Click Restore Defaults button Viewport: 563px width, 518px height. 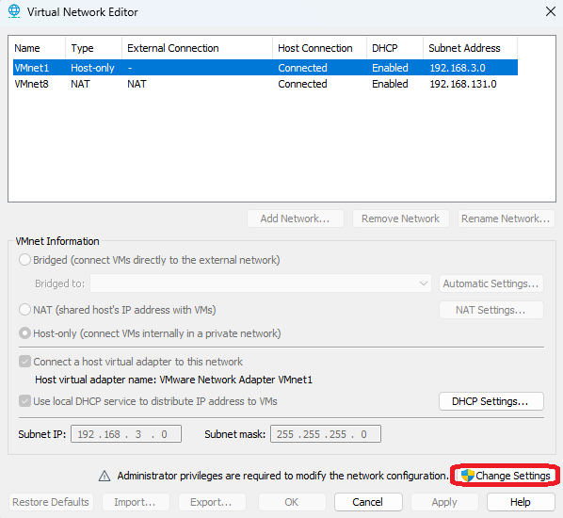click(x=51, y=502)
